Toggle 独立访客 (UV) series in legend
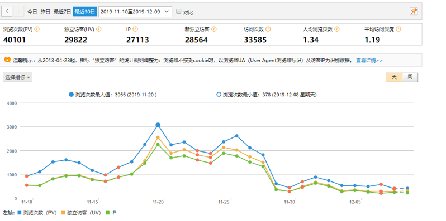The width and height of the screenshot is (446, 221). (x=81, y=213)
